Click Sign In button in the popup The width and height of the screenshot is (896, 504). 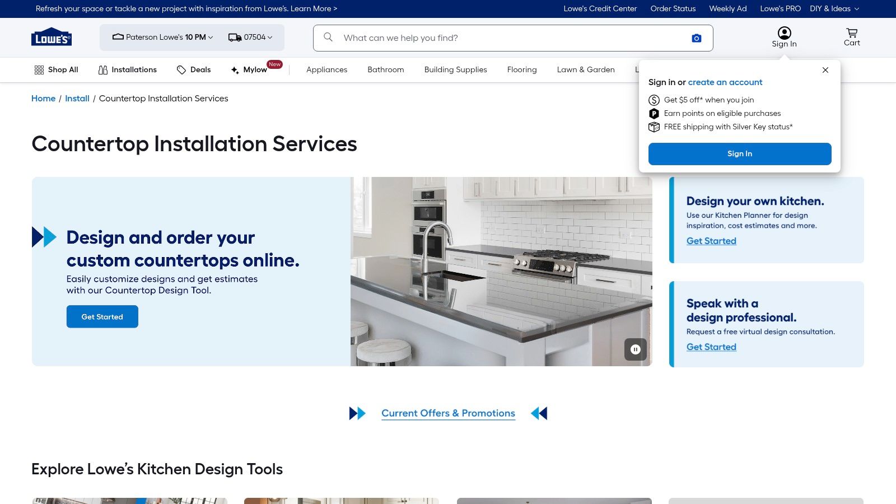click(739, 153)
